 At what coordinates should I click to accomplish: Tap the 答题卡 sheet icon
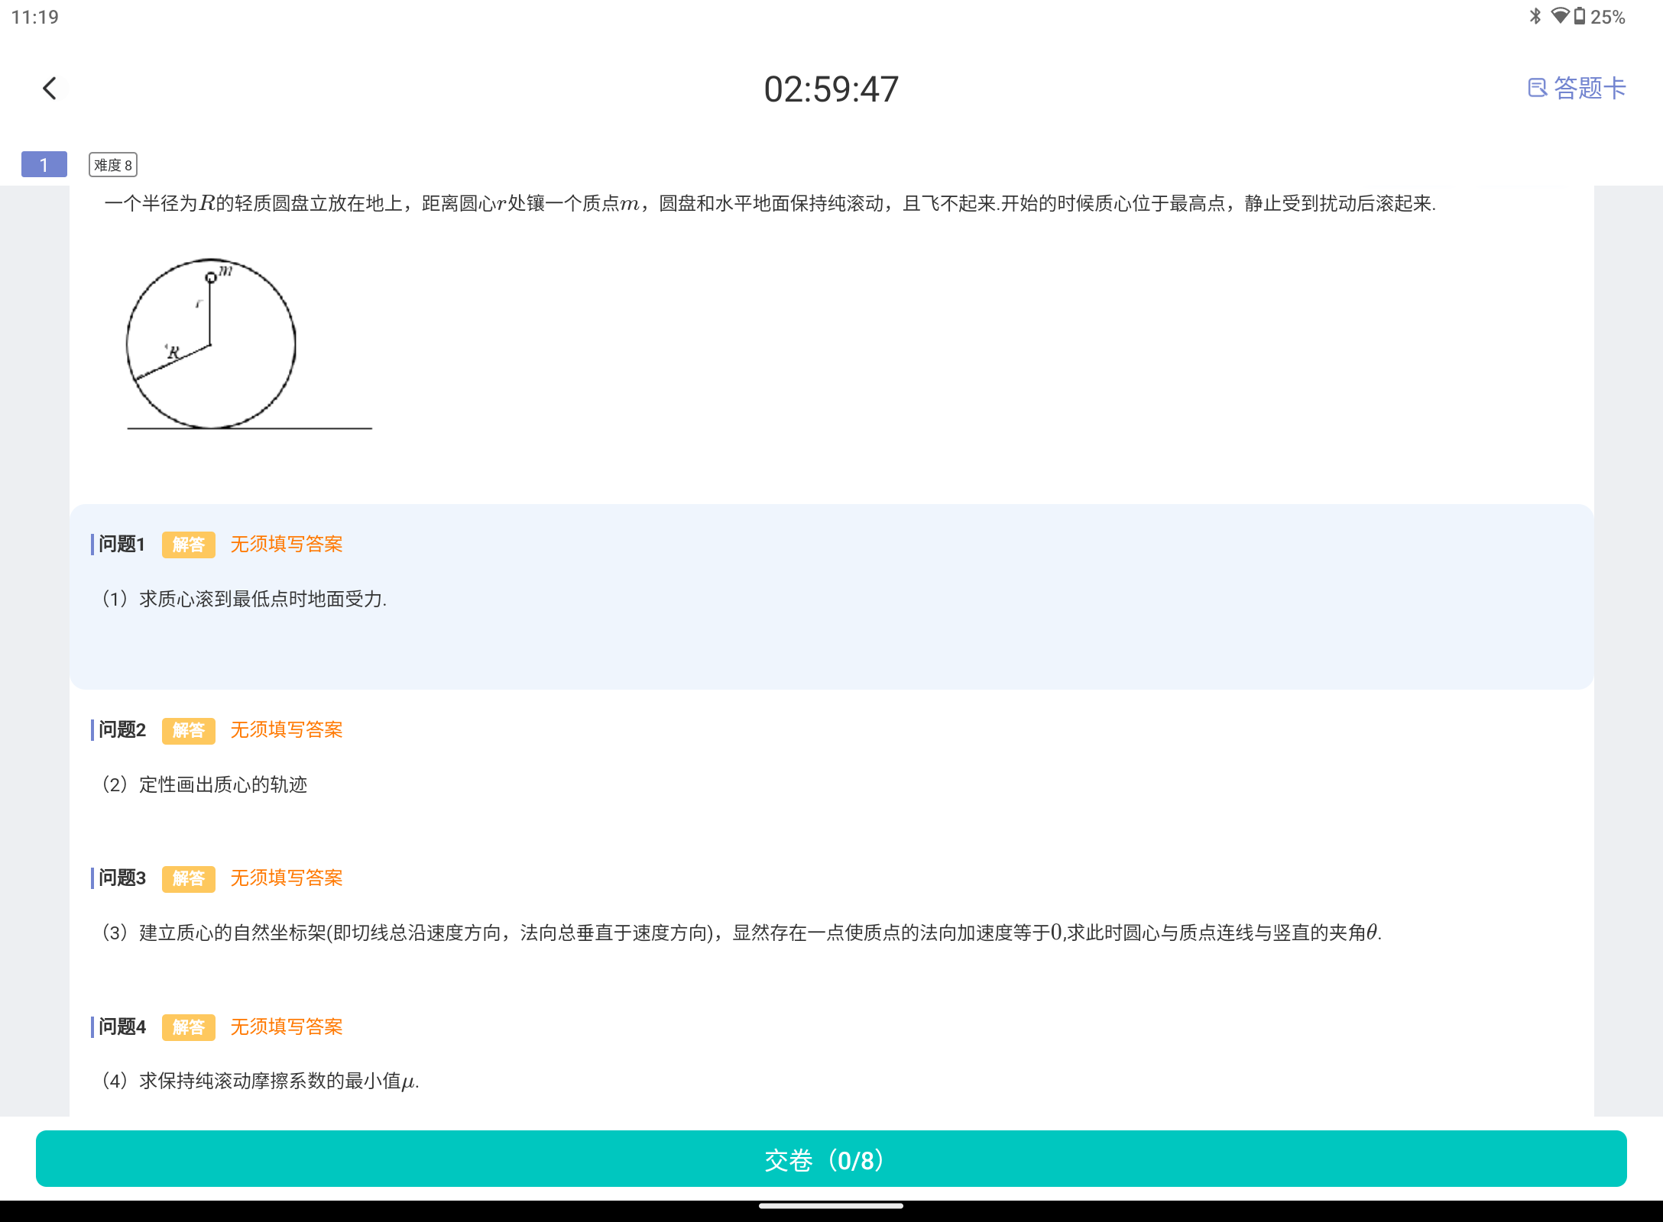1537,89
